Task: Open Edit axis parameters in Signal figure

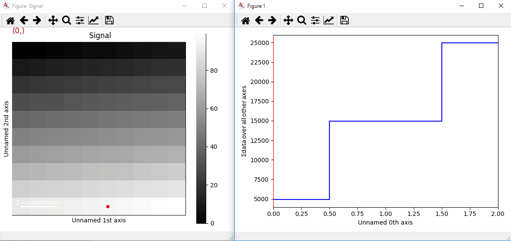Action: click(x=93, y=20)
